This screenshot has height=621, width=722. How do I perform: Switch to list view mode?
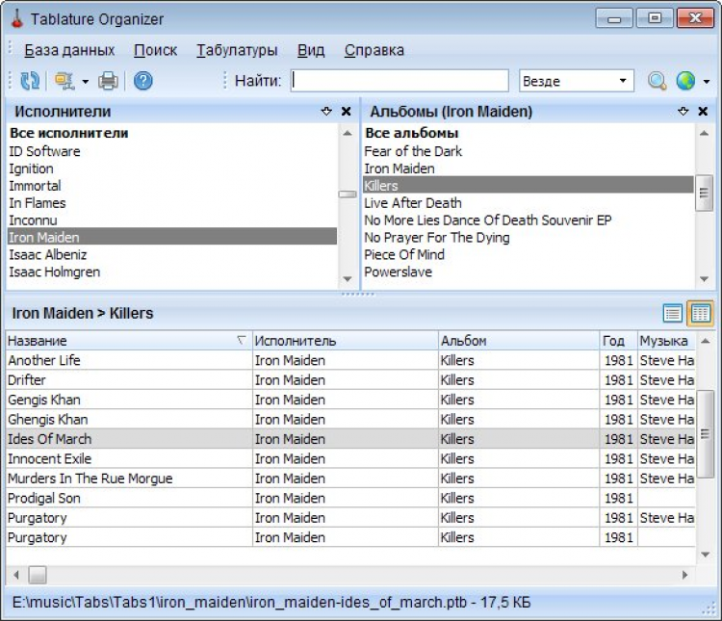coord(673,313)
